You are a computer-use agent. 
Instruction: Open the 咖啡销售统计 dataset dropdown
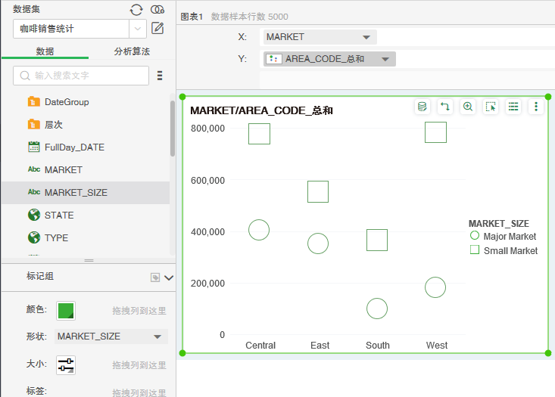point(138,29)
